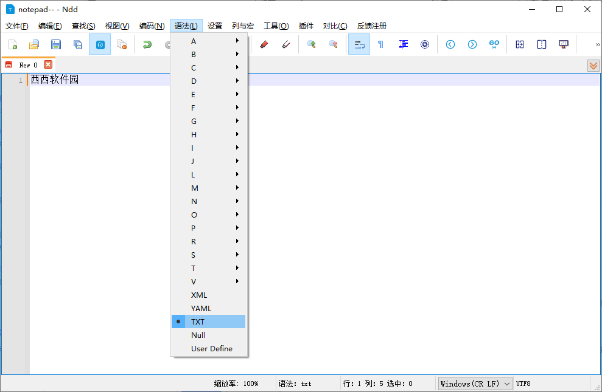The height and width of the screenshot is (392, 602).
Task: Open the 编码(N) menu
Action: coord(152,26)
